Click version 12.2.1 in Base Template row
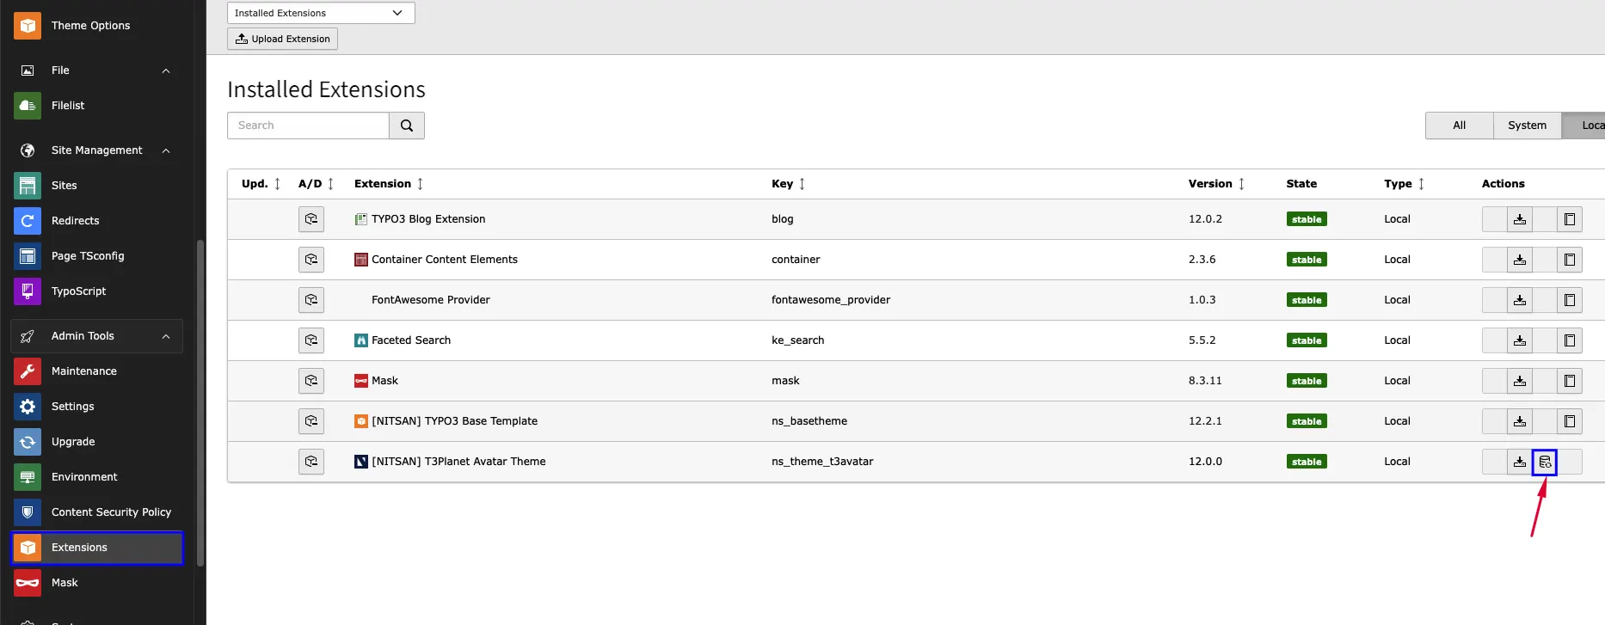 click(x=1205, y=421)
